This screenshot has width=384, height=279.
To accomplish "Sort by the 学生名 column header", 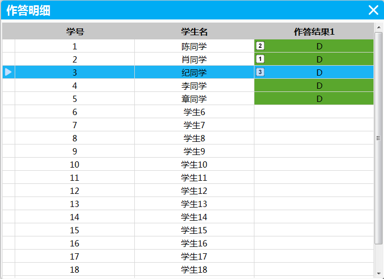I will coord(194,32).
